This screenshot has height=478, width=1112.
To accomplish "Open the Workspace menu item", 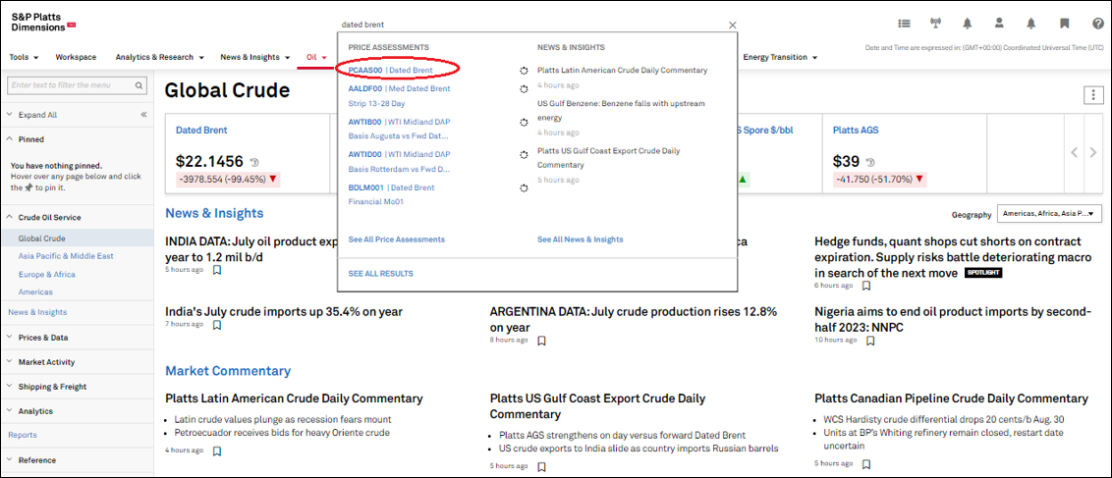I will [x=76, y=57].
